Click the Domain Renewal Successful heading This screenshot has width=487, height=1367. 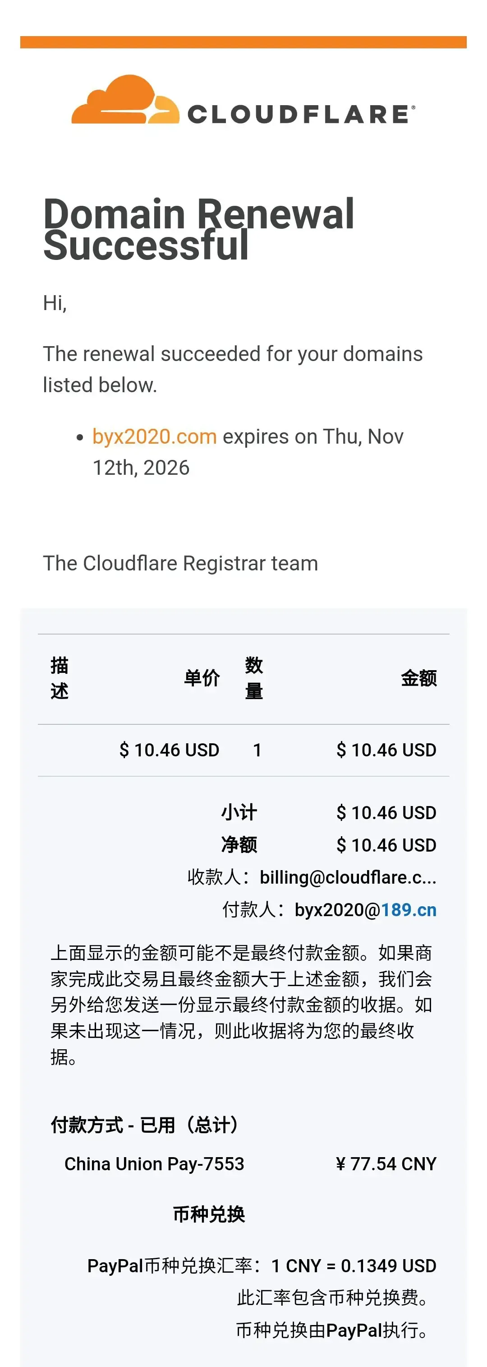pyautogui.click(x=198, y=229)
